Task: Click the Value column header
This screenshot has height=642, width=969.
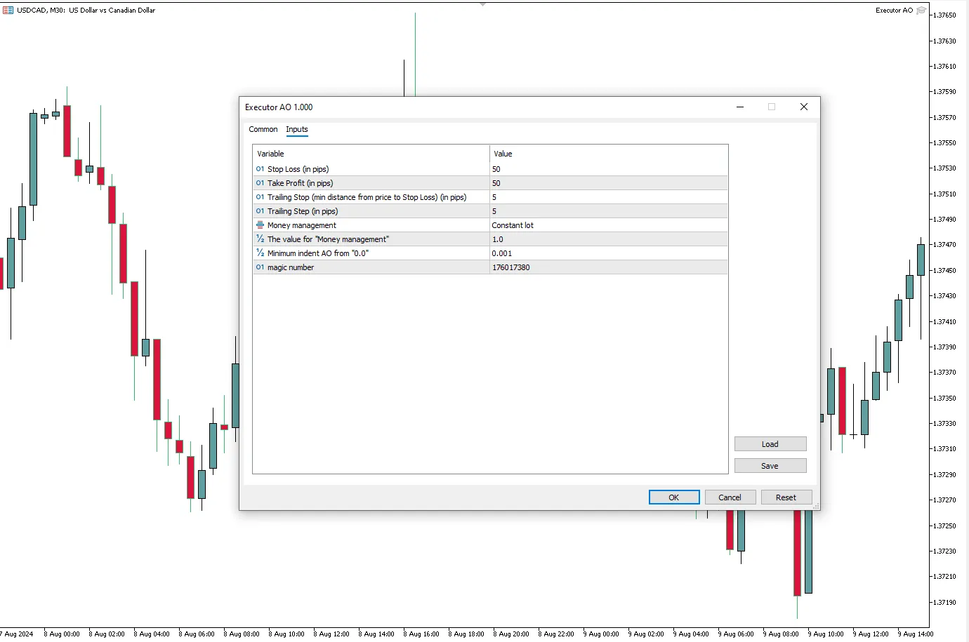Action: (609, 154)
